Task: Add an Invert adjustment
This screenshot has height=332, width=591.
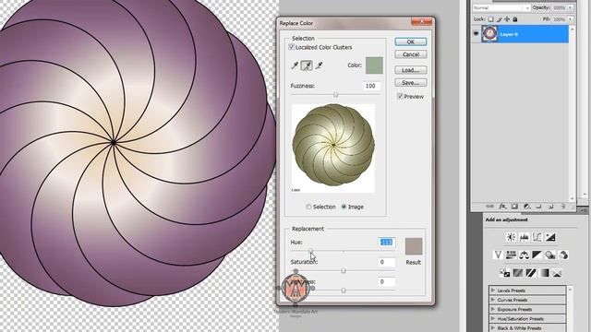Action: [x=505, y=273]
